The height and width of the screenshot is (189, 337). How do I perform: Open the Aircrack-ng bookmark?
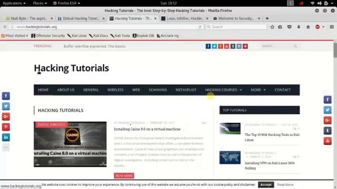[167, 36]
